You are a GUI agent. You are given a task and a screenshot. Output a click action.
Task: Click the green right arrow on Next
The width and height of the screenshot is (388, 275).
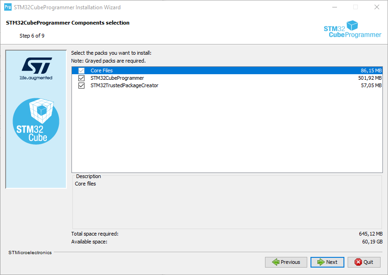(320, 262)
